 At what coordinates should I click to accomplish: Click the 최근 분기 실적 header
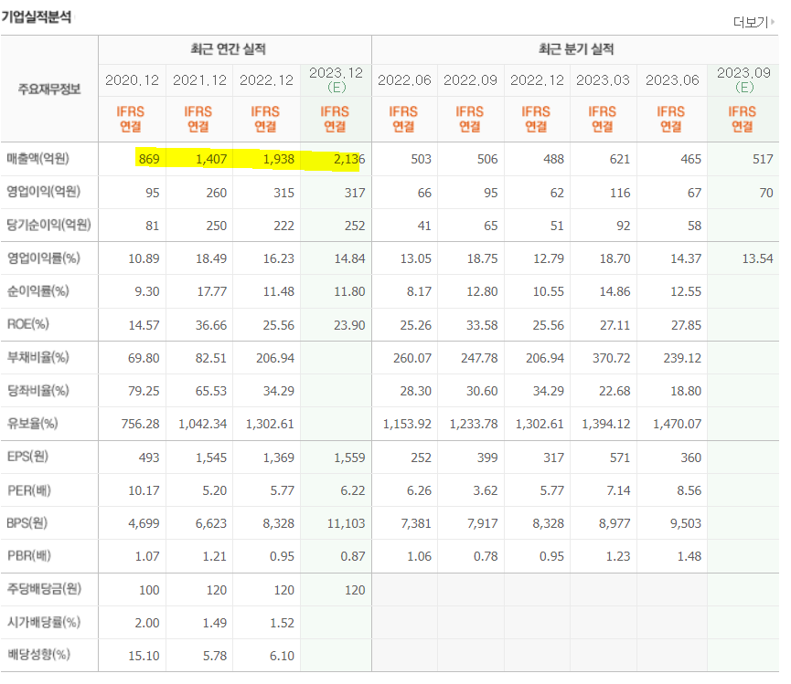[x=577, y=49]
